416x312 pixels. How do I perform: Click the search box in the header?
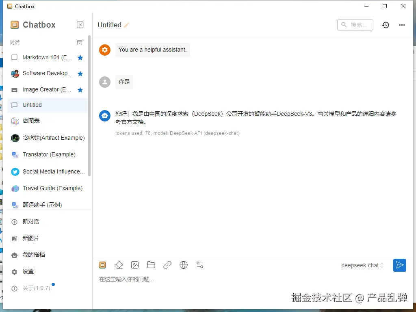355,25
